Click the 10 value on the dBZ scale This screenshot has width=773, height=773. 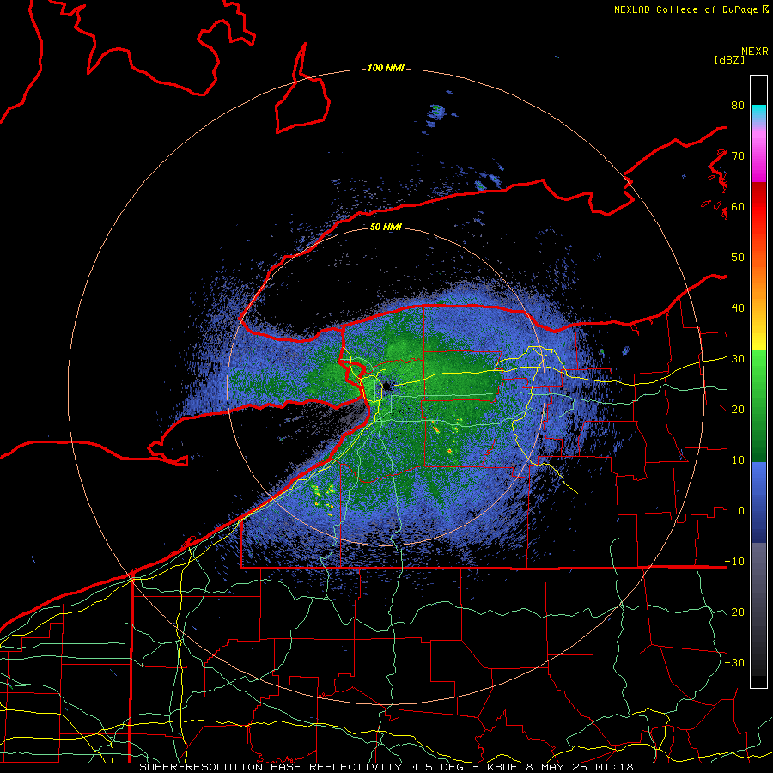tap(738, 460)
